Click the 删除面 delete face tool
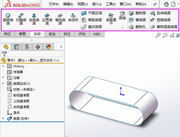180x137 pixels. pyautogui.click(x=137, y=13)
